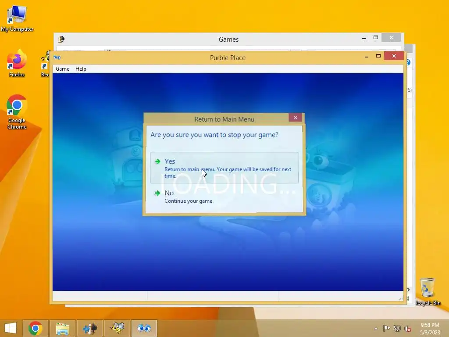Choose No to continue your game

[224, 197]
